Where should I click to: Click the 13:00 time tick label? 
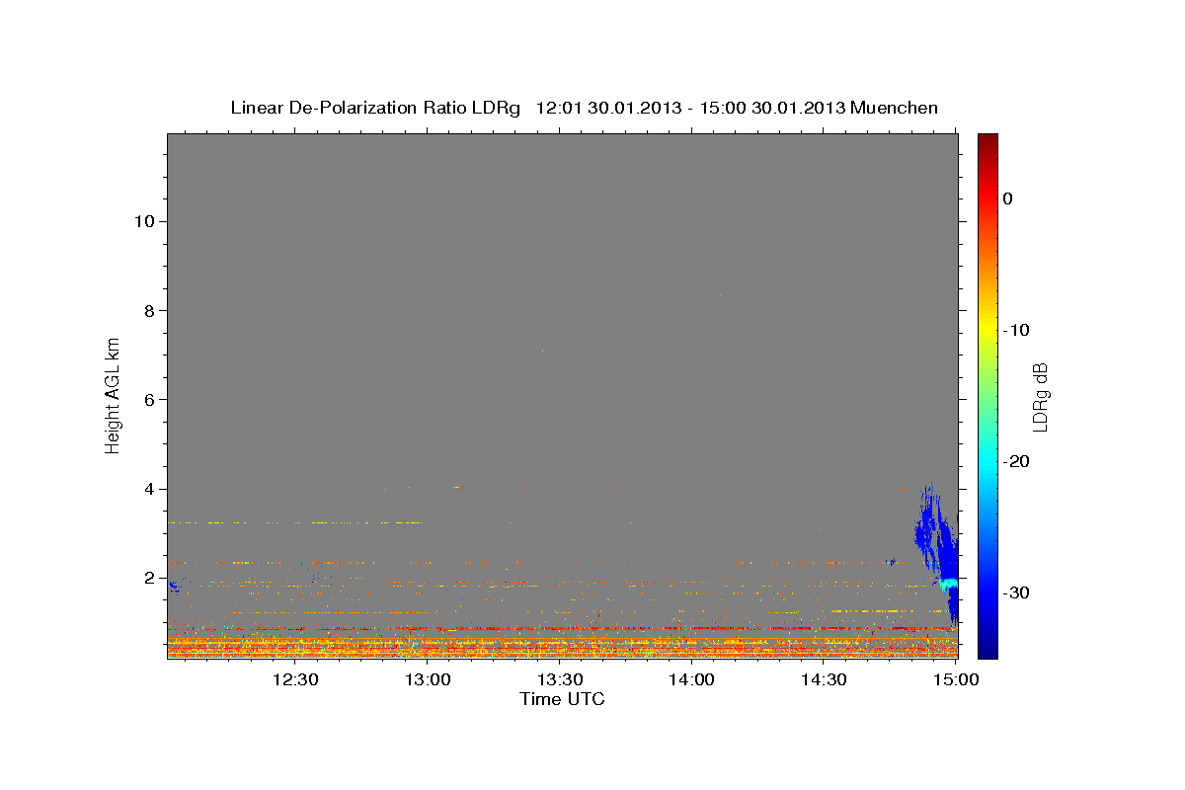point(428,679)
